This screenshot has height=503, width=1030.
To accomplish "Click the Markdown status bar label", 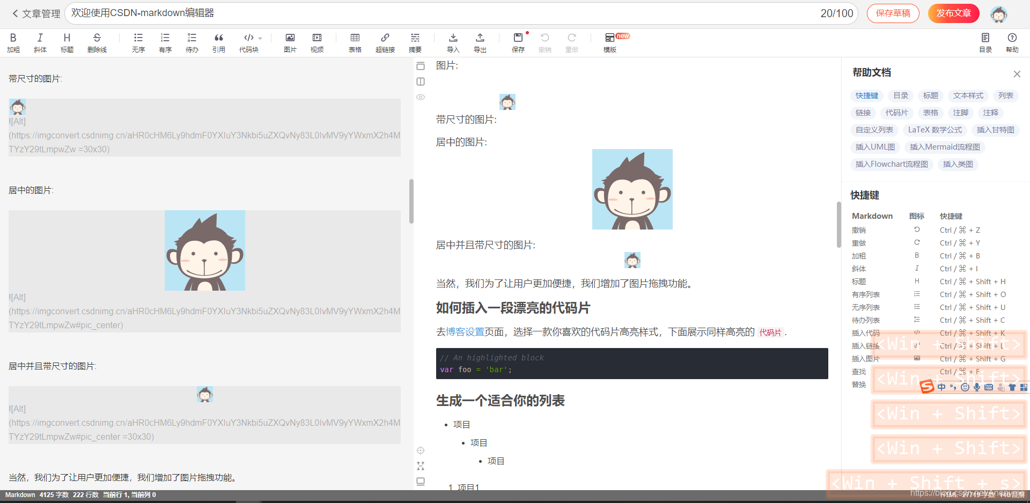I will click(20, 495).
